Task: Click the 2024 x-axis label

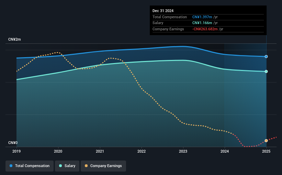Action: (x=225, y=151)
